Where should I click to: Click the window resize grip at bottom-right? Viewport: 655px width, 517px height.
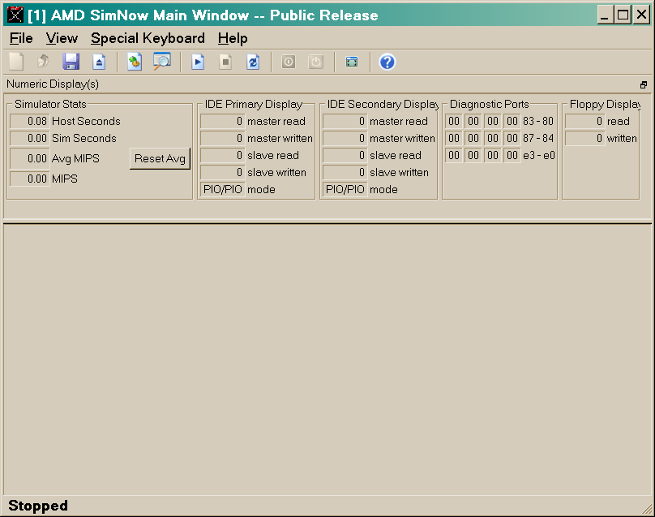click(x=647, y=509)
